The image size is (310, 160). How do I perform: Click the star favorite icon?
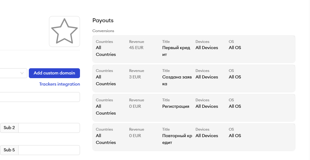64,31
